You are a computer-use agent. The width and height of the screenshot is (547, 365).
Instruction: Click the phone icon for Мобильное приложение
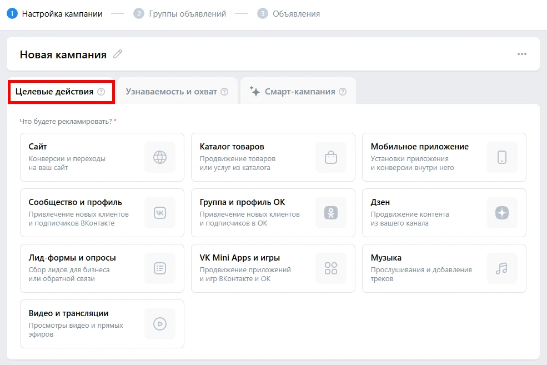(x=502, y=157)
